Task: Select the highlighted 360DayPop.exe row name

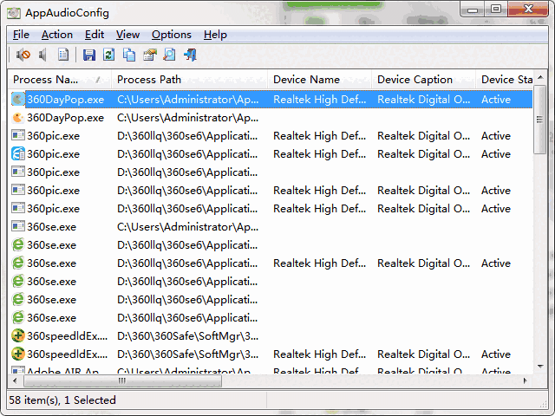Action: [66, 100]
